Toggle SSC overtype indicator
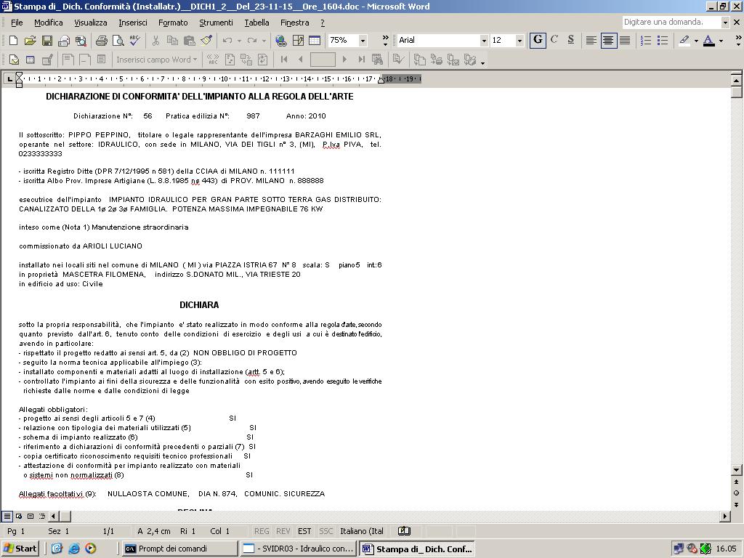This screenshot has height=558, width=744. (x=326, y=531)
